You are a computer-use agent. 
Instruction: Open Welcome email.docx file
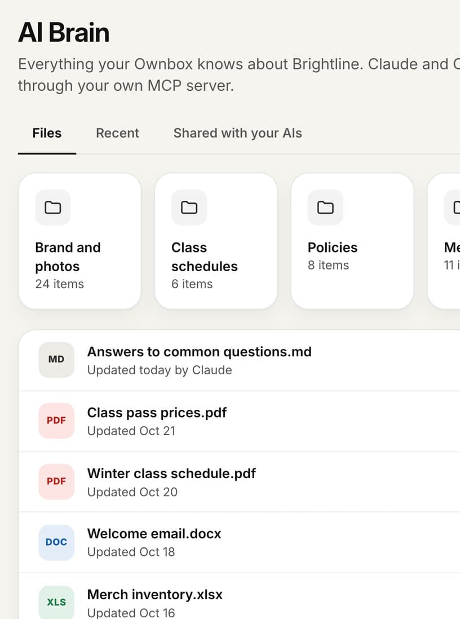click(154, 534)
